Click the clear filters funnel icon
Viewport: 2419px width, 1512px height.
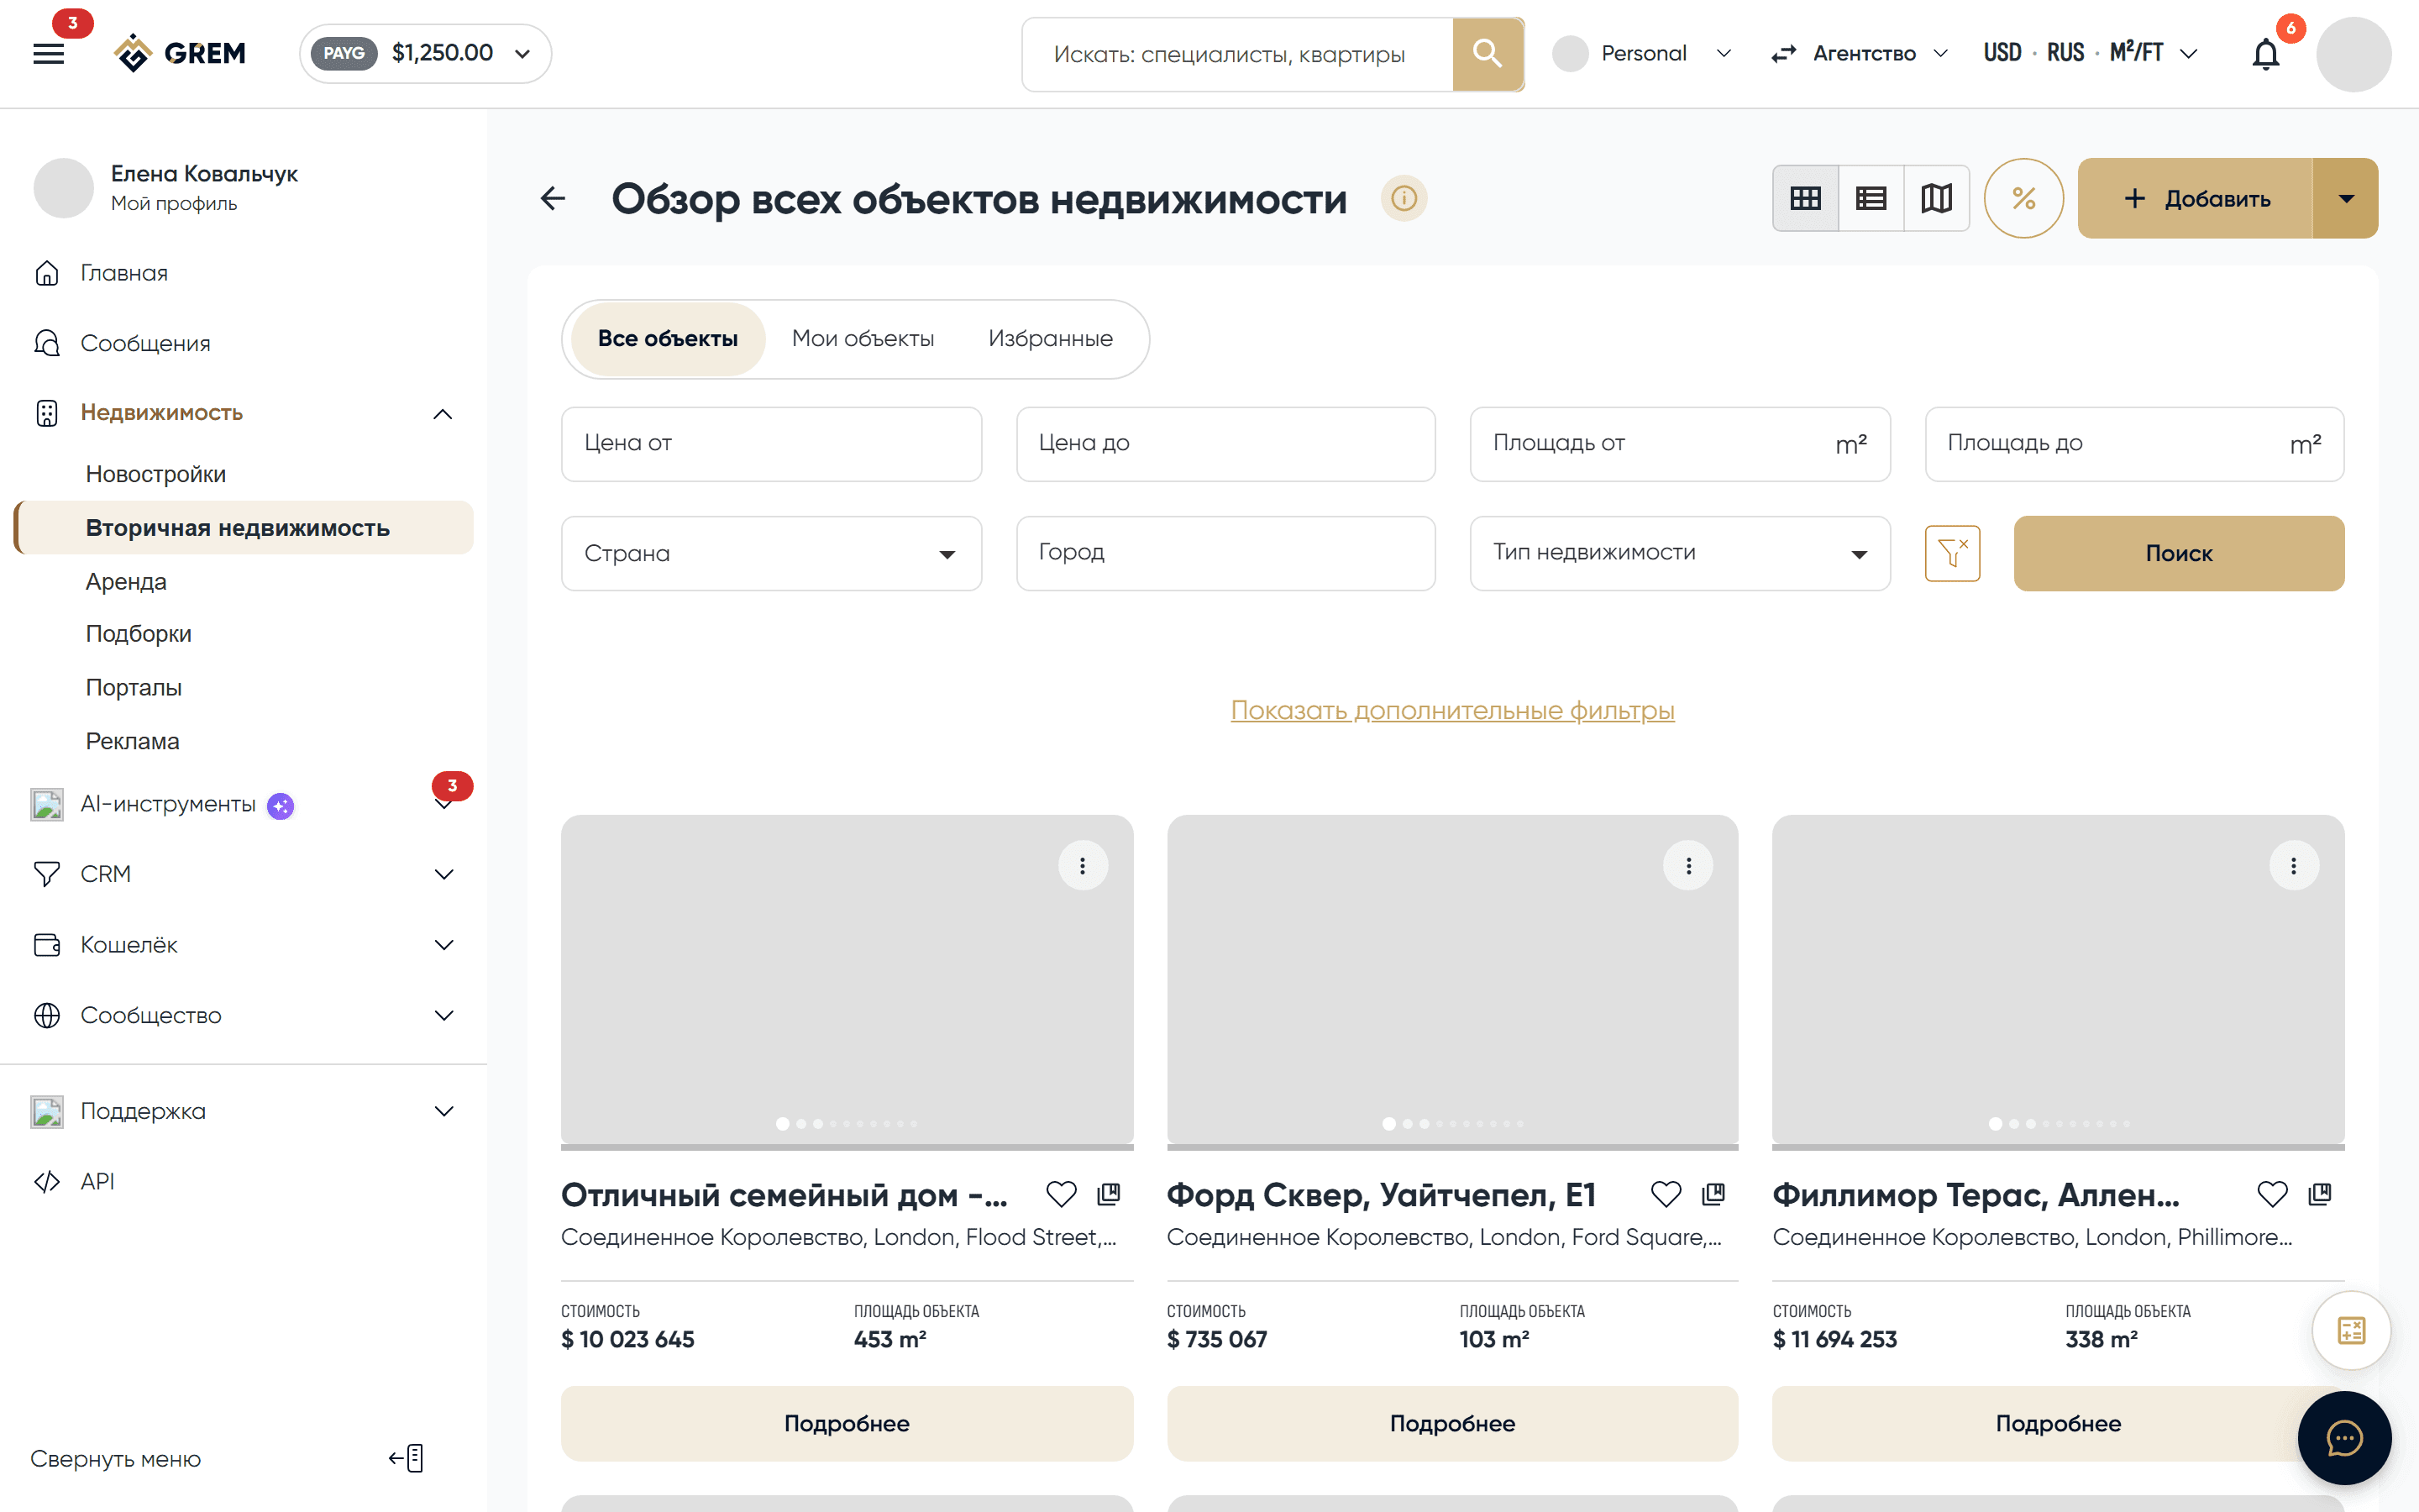point(1952,553)
